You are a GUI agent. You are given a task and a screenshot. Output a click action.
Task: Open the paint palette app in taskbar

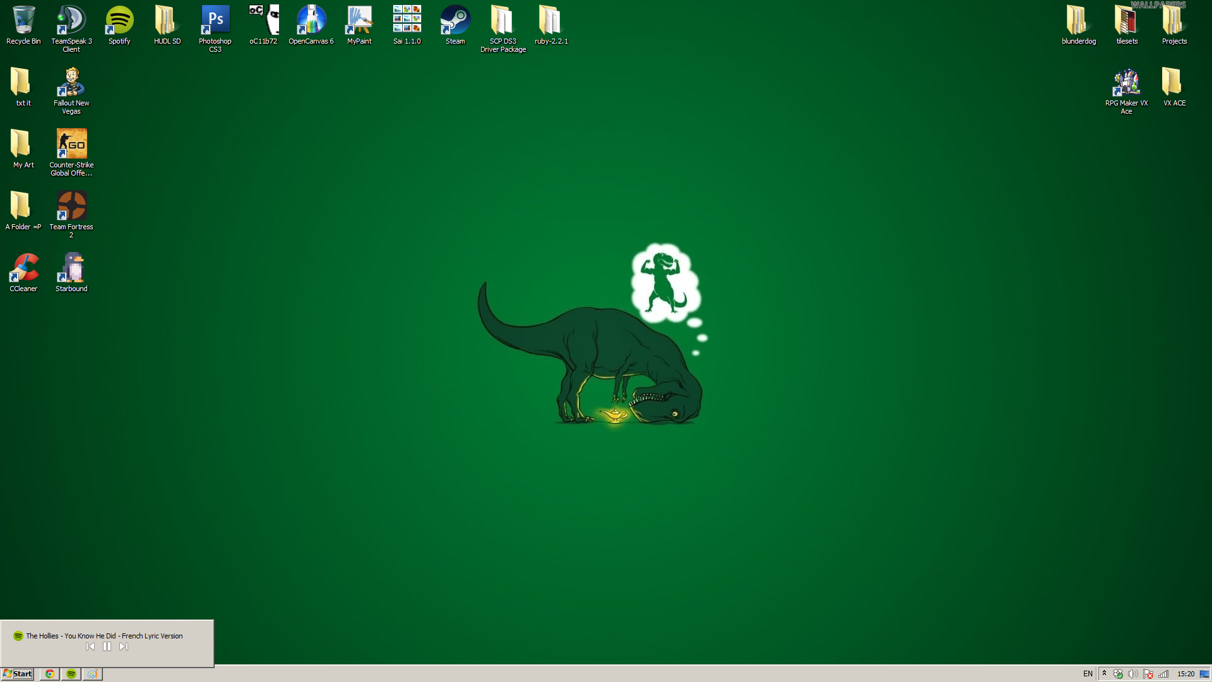click(92, 674)
